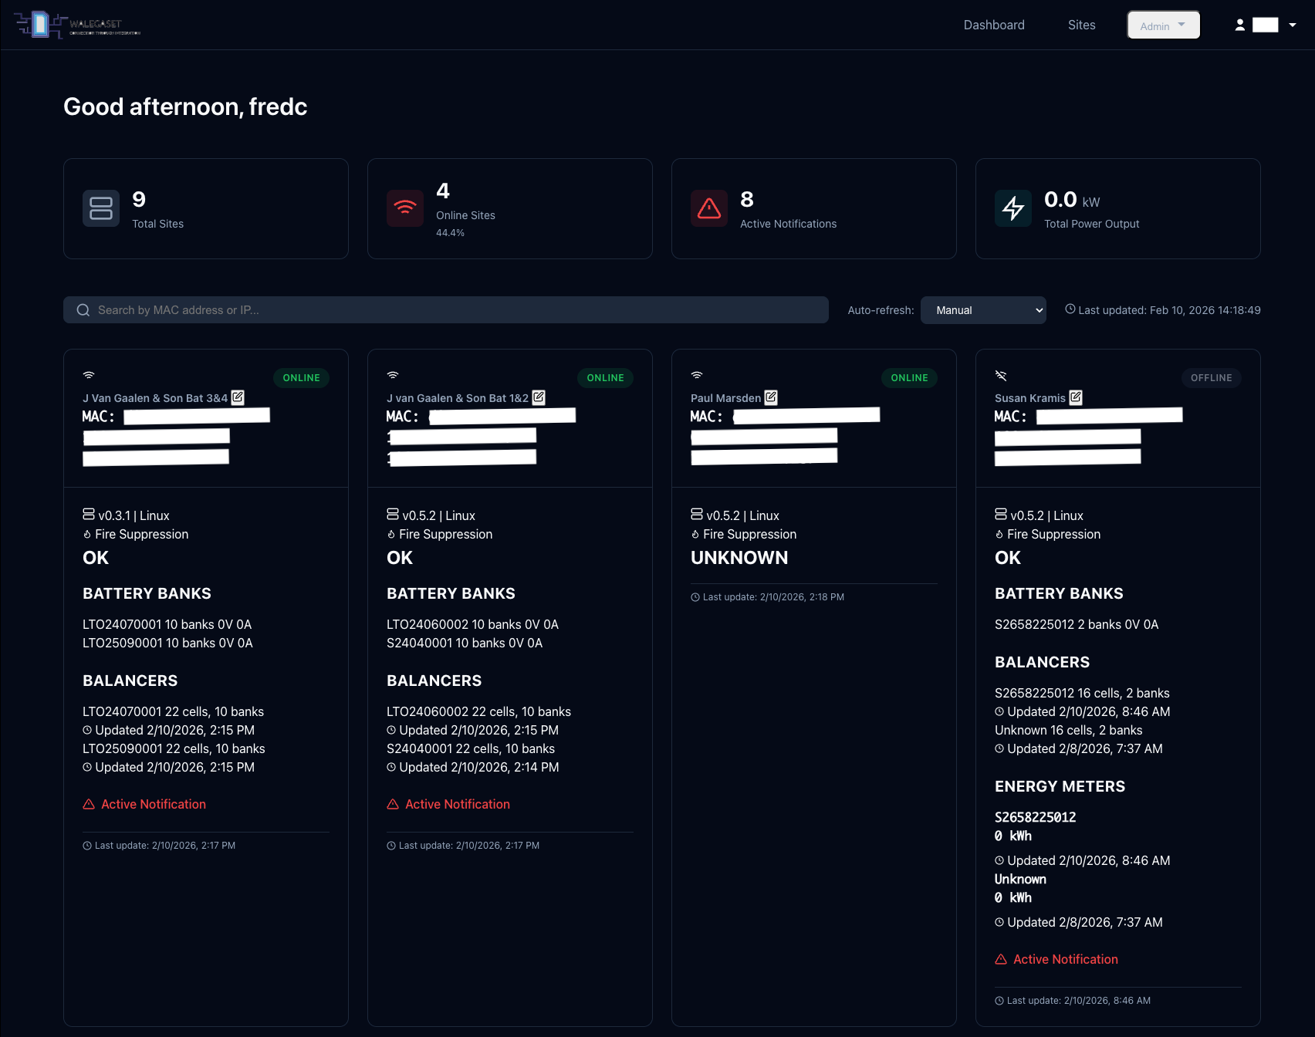
Task: Click the Total Power Output lightning icon
Action: 1013,208
